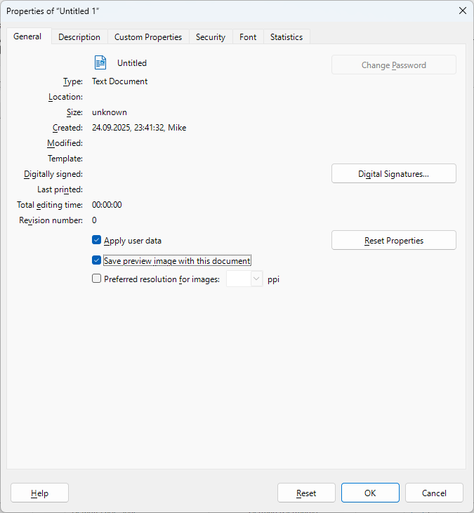474x513 pixels.
Task: Open the Custom Properties tab
Action: point(148,37)
